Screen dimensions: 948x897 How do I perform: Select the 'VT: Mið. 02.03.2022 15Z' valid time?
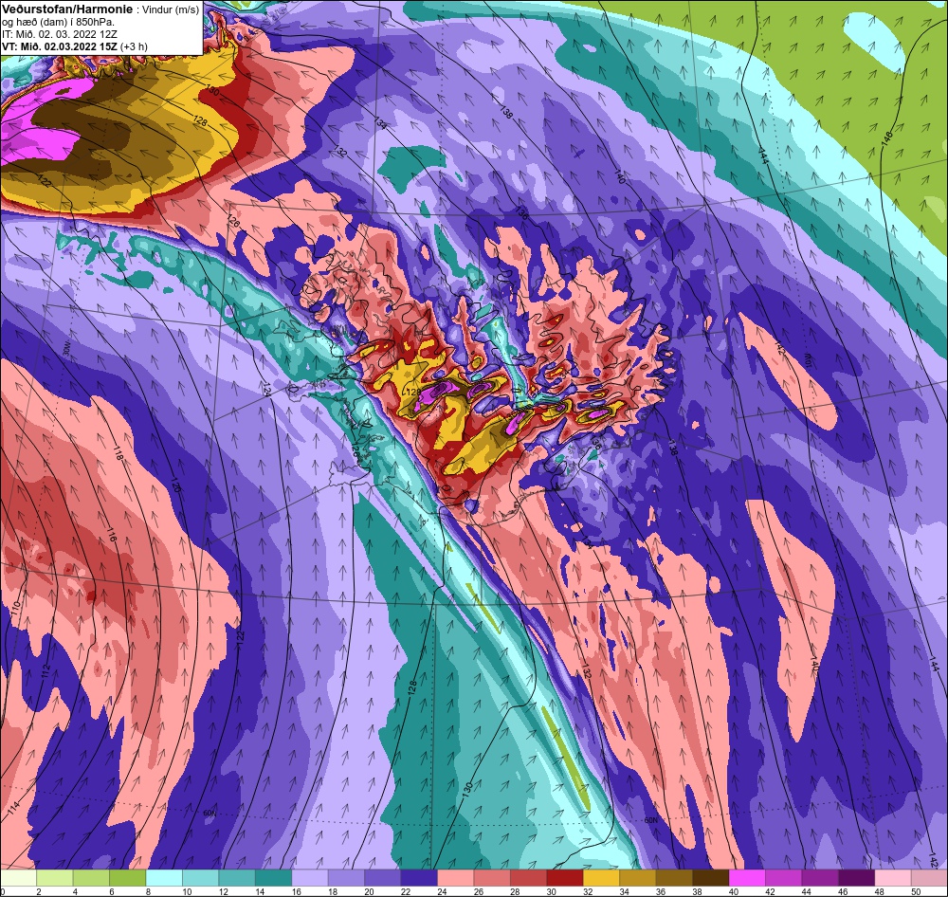pos(60,46)
